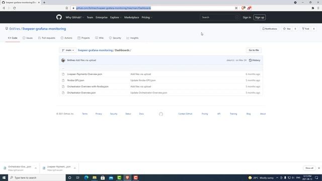Show hidden system tray icons chevron

pyautogui.click(x=277, y=177)
